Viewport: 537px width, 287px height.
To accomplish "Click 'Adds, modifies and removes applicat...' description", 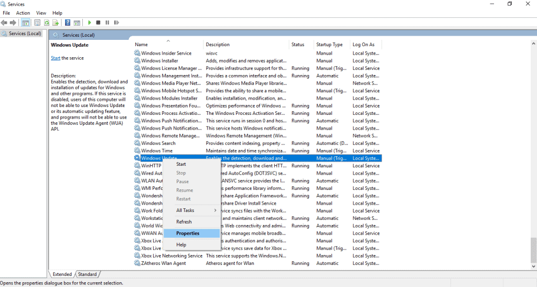I will tap(246, 61).
